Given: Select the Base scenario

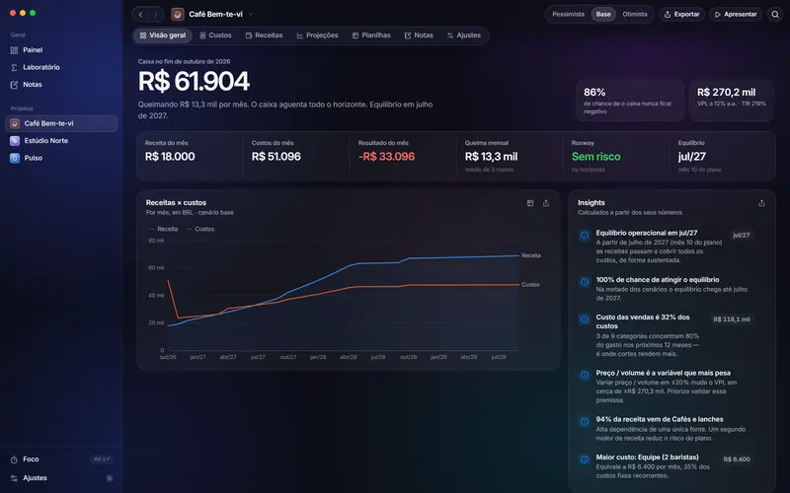Looking at the screenshot, I should point(603,14).
